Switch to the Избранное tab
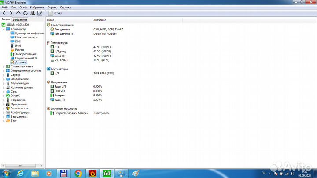This screenshot has height=178, width=317. coord(20,20)
